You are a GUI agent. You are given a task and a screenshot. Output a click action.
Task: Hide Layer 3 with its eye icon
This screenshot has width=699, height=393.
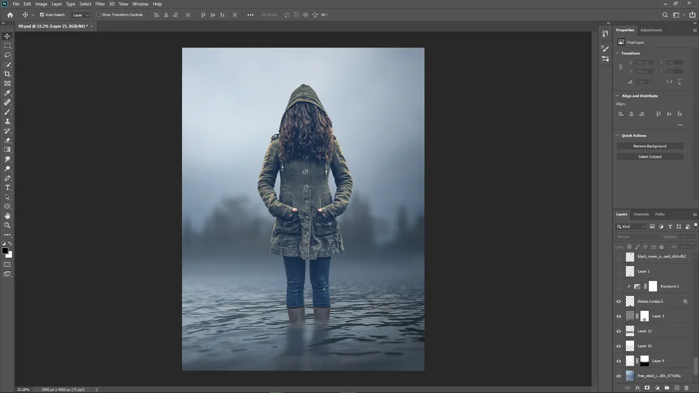(x=619, y=316)
